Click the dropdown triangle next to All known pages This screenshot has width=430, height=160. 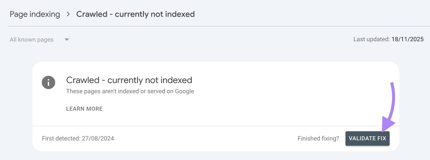[67, 40]
